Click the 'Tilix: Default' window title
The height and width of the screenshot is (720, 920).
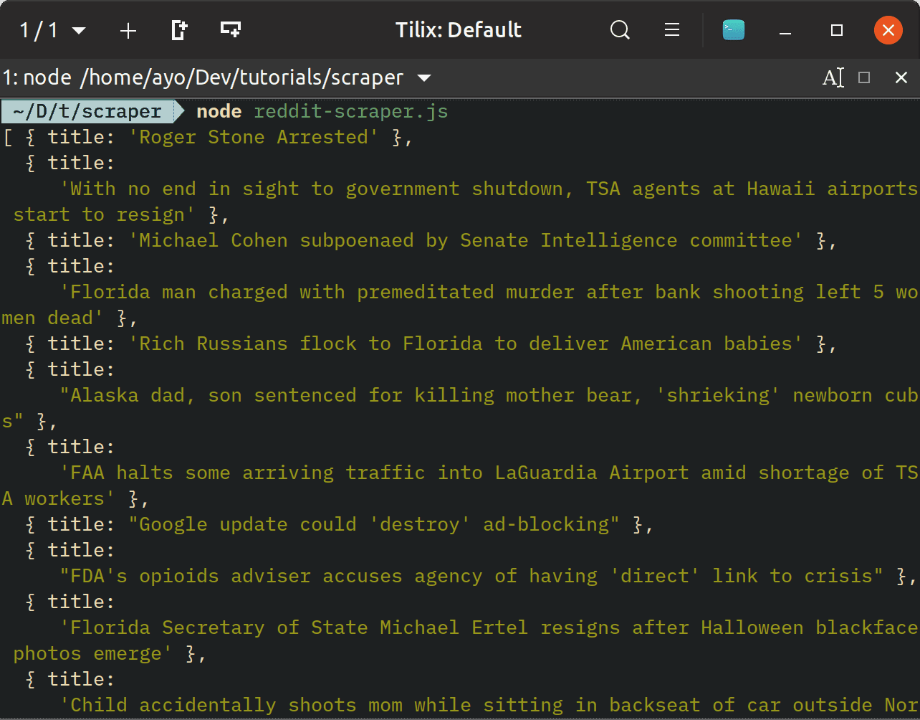pos(459,30)
